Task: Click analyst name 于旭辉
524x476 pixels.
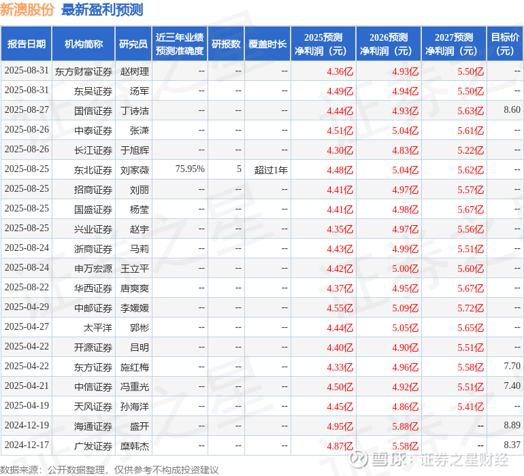Action: (135, 150)
